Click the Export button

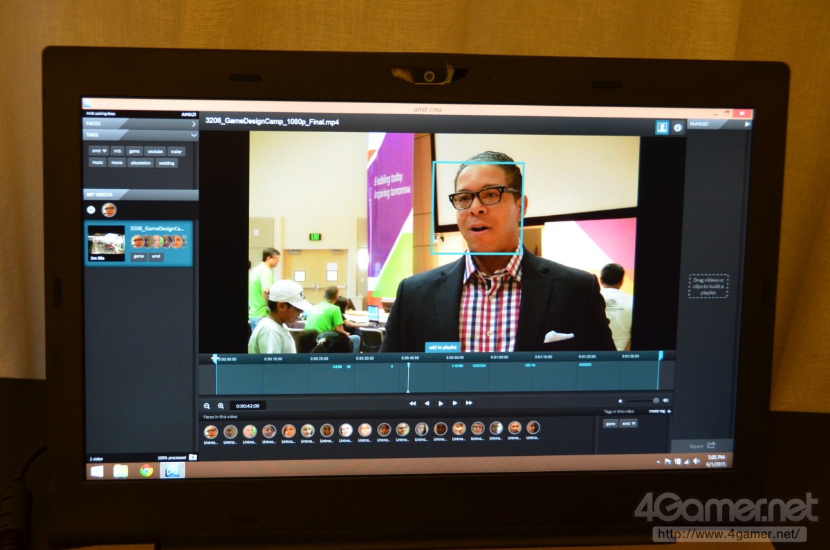pos(701,446)
